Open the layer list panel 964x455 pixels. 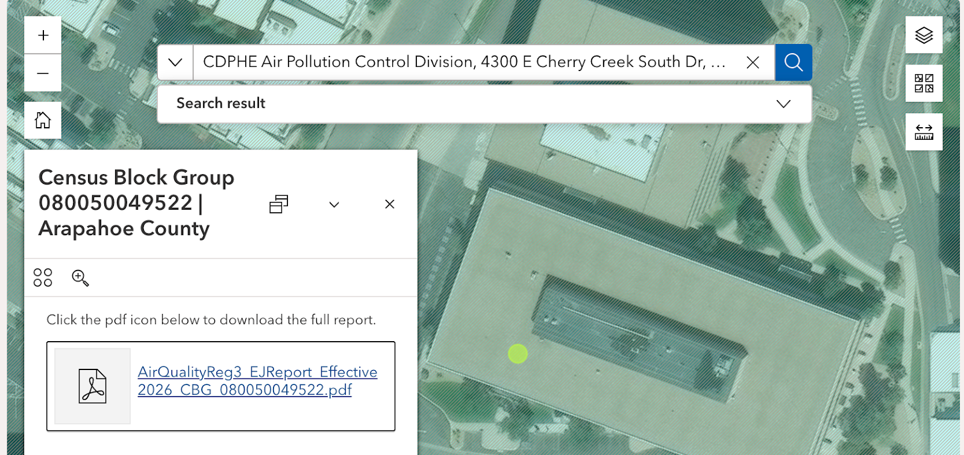click(924, 35)
